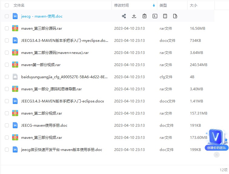Click the 1.41MB size cell
The image size is (229, 174).
196,101
